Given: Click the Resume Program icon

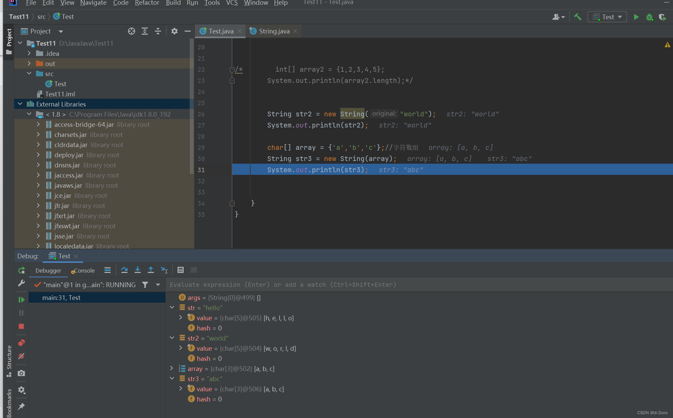Looking at the screenshot, I should click(21, 299).
